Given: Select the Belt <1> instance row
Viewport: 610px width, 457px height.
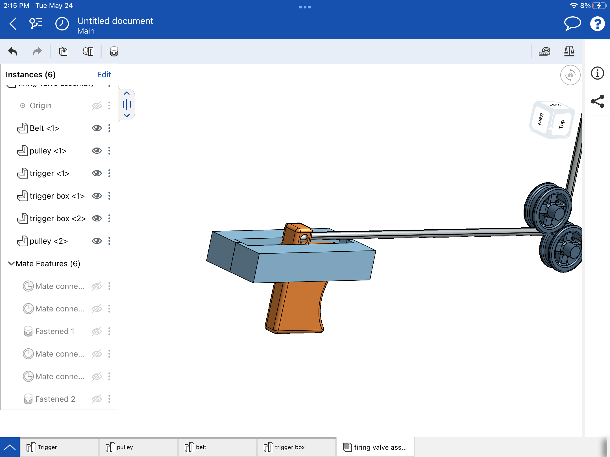Looking at the screenshot, I should [x=59, y=128].
